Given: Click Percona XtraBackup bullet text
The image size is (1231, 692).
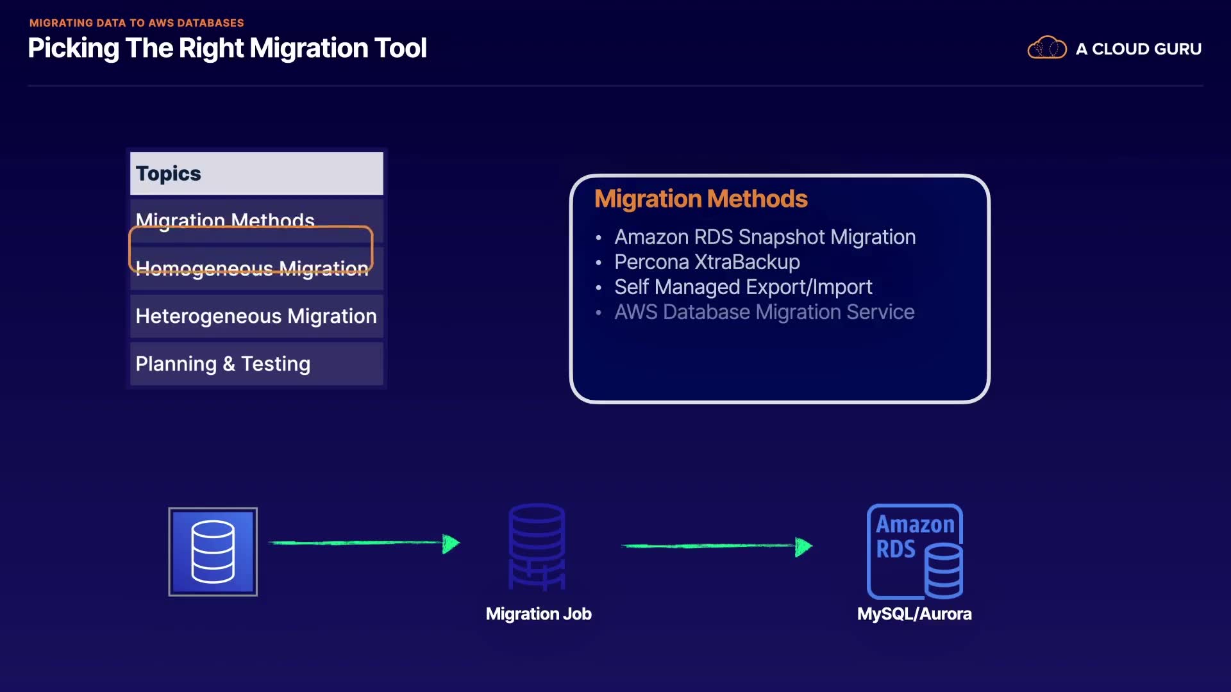Looking at the screenshot, I should tap(707, 262).
